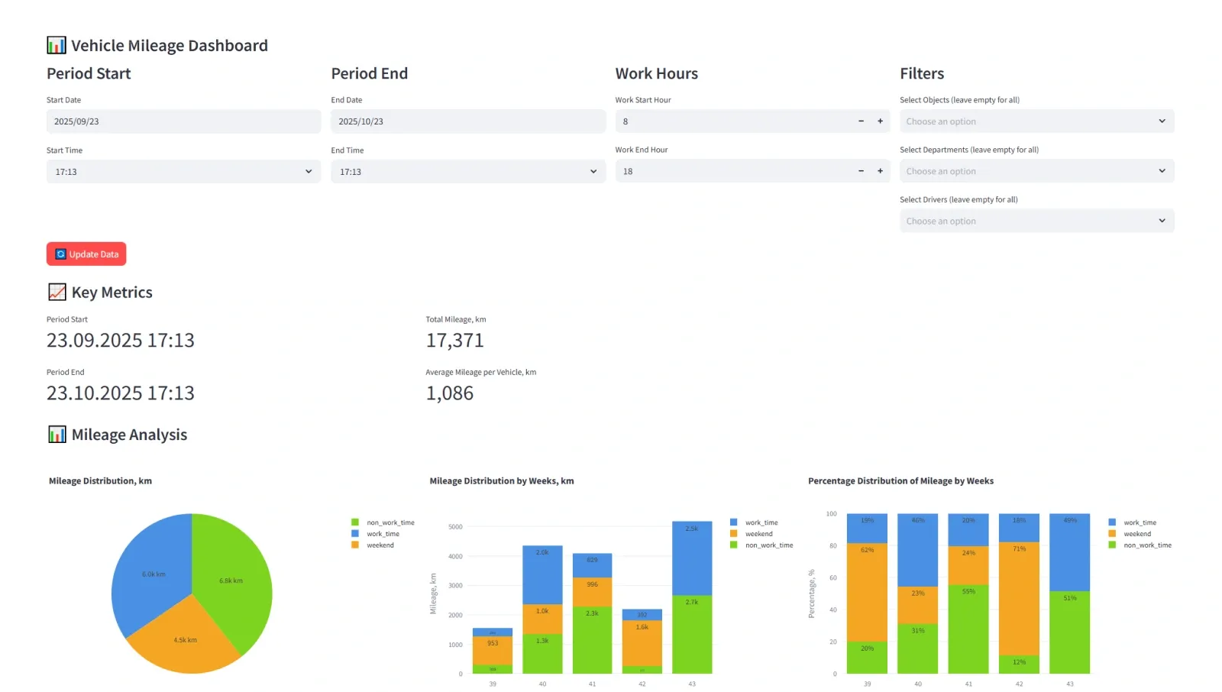Image resolution: width=1222 pixels, height=692 pixels.
Task: Click the refresh icon inside Update Data button
Action: point(60,254)
